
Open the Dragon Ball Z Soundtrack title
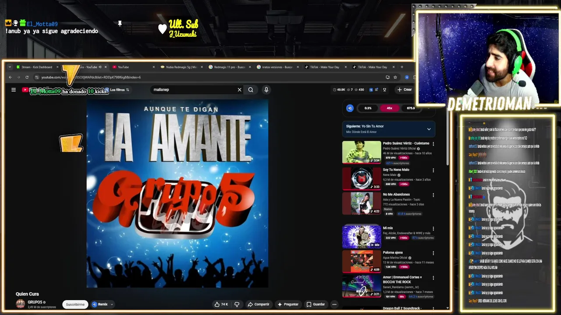click(402, 308)
